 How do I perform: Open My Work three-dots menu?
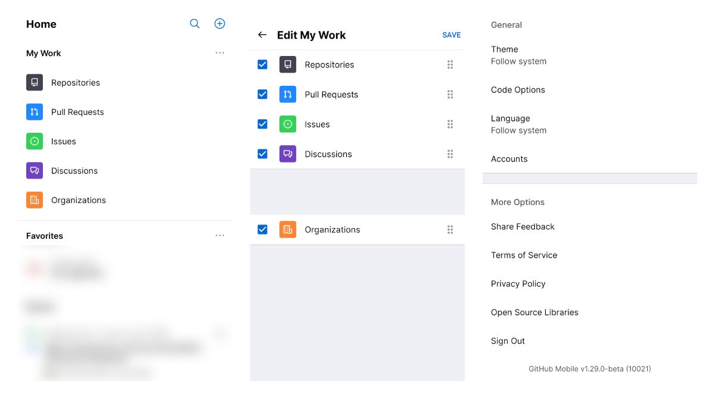(x=220, y=53)
